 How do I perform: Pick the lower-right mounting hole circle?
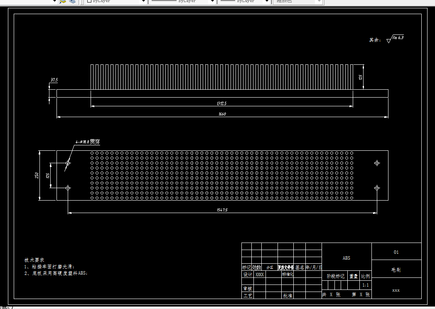(377, 188)
